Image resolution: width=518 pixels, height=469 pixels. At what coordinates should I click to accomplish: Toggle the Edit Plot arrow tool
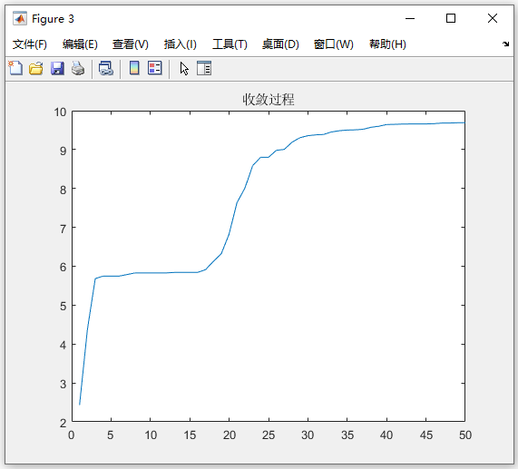pos(184,69)
